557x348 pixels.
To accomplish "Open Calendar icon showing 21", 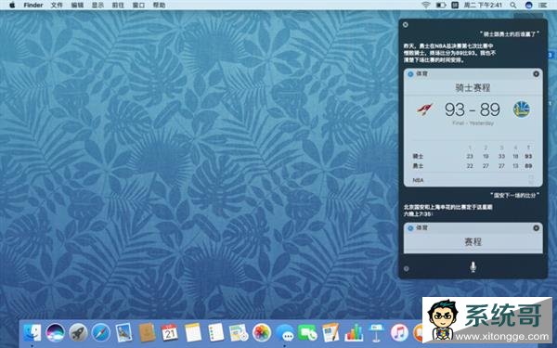I will click(x=170, y=333).
